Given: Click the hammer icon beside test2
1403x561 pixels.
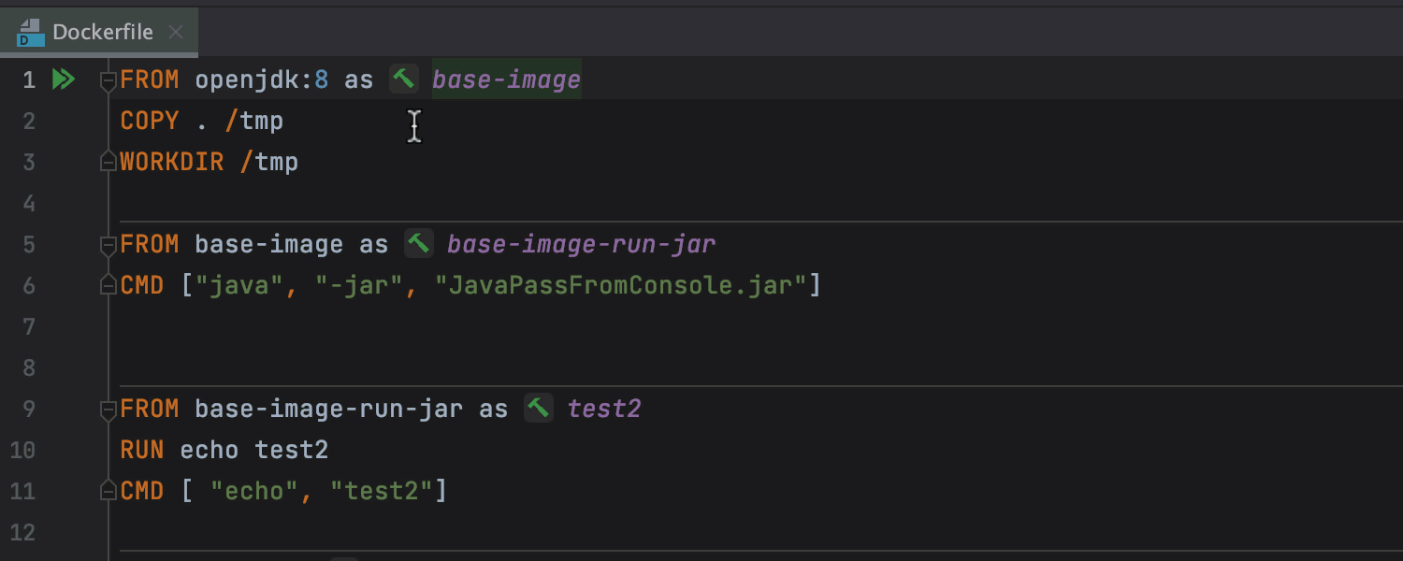Looking at the screenshot, I should click(x=539, y=409).
